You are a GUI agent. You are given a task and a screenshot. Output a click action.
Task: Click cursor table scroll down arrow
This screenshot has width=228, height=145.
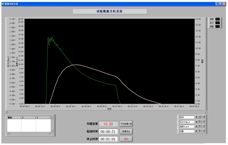52,130
